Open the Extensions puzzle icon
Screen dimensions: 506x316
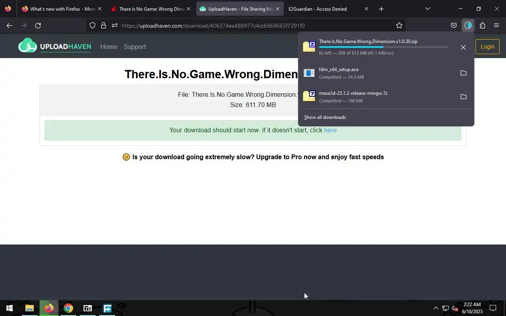(x=482, y=25)
